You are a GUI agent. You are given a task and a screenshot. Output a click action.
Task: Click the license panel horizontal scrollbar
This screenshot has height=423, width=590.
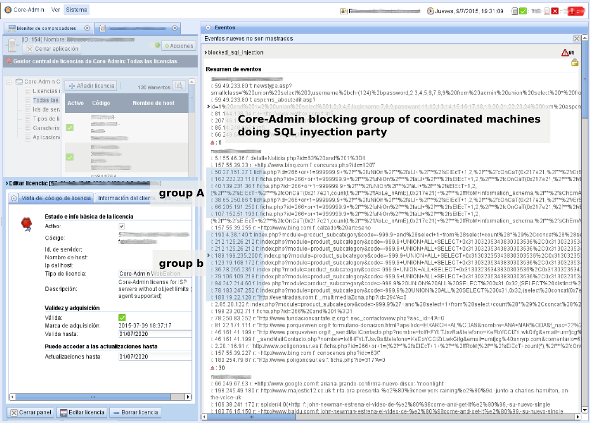[93, 397]
